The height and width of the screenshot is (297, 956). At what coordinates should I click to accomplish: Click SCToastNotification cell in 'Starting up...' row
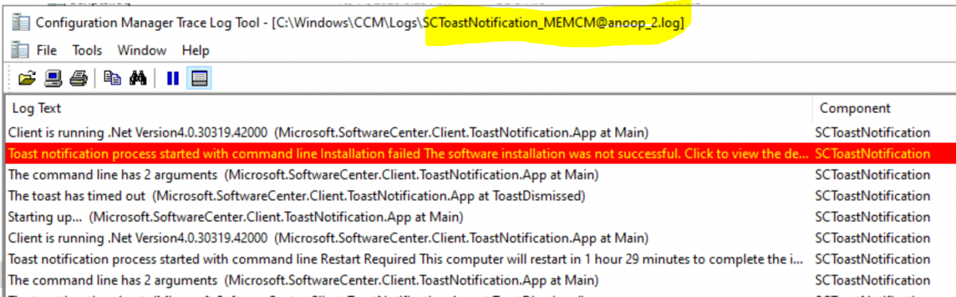(x=873, y=217)
